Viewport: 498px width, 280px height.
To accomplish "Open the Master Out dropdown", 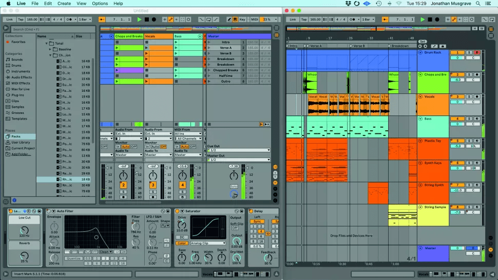I will pos(239,159).
